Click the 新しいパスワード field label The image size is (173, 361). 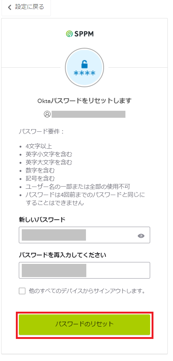[x=42, y=220]
